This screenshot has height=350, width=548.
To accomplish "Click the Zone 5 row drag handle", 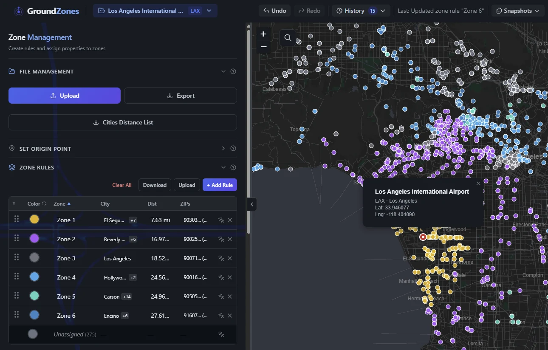I will 17,295.
